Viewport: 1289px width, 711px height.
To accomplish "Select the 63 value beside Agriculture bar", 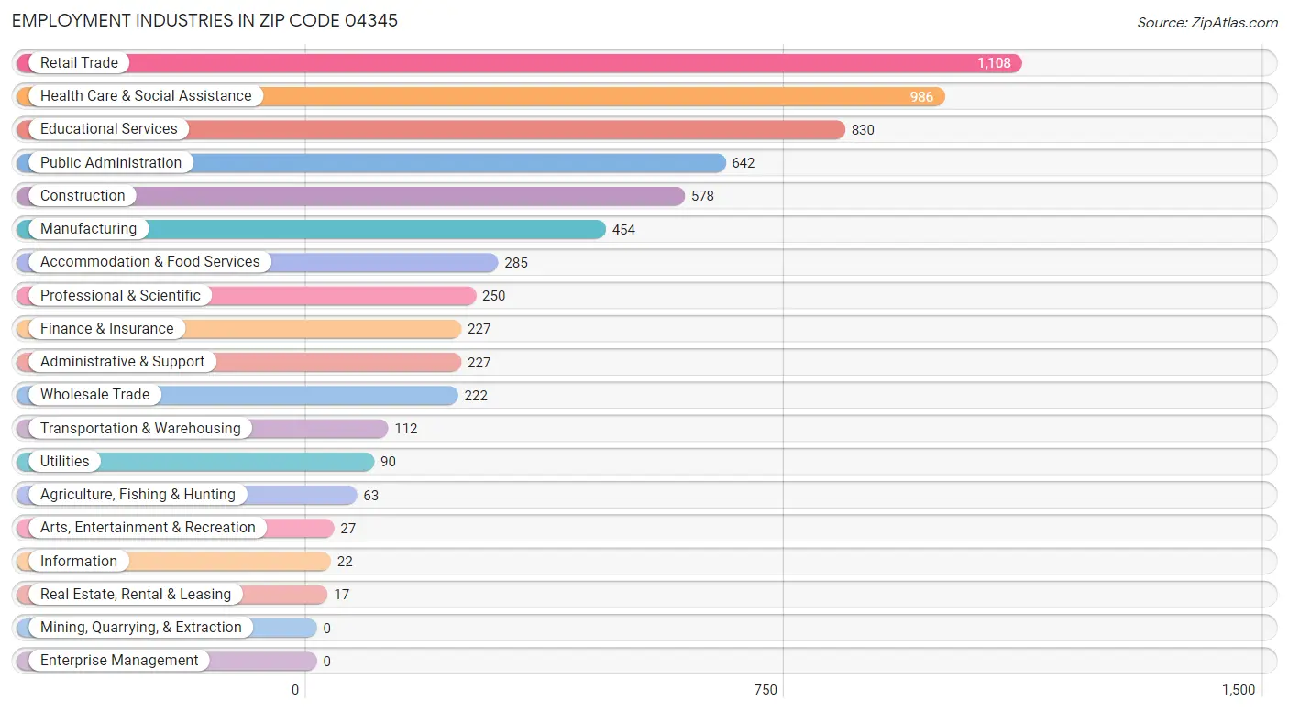I will coord(370,496).
